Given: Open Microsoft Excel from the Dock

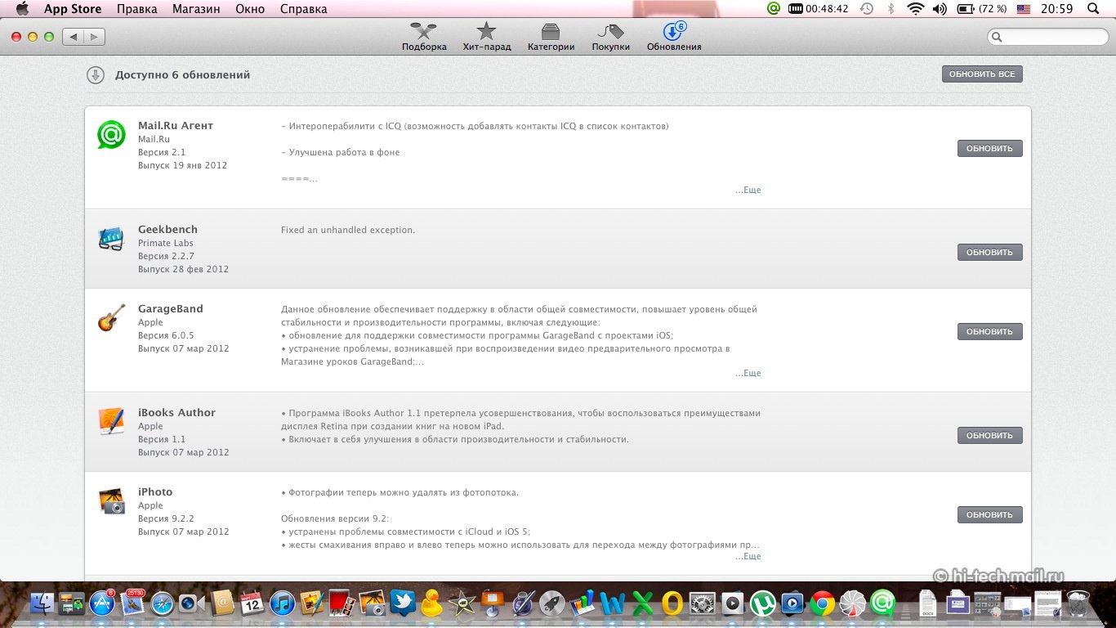Looking at the screenshot, I should 642,603.
